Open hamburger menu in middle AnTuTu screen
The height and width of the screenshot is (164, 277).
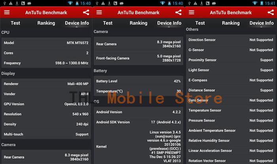coord(99,12)
